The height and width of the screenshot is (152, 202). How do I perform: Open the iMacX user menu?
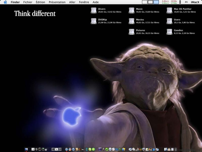(x=195, y=2)
